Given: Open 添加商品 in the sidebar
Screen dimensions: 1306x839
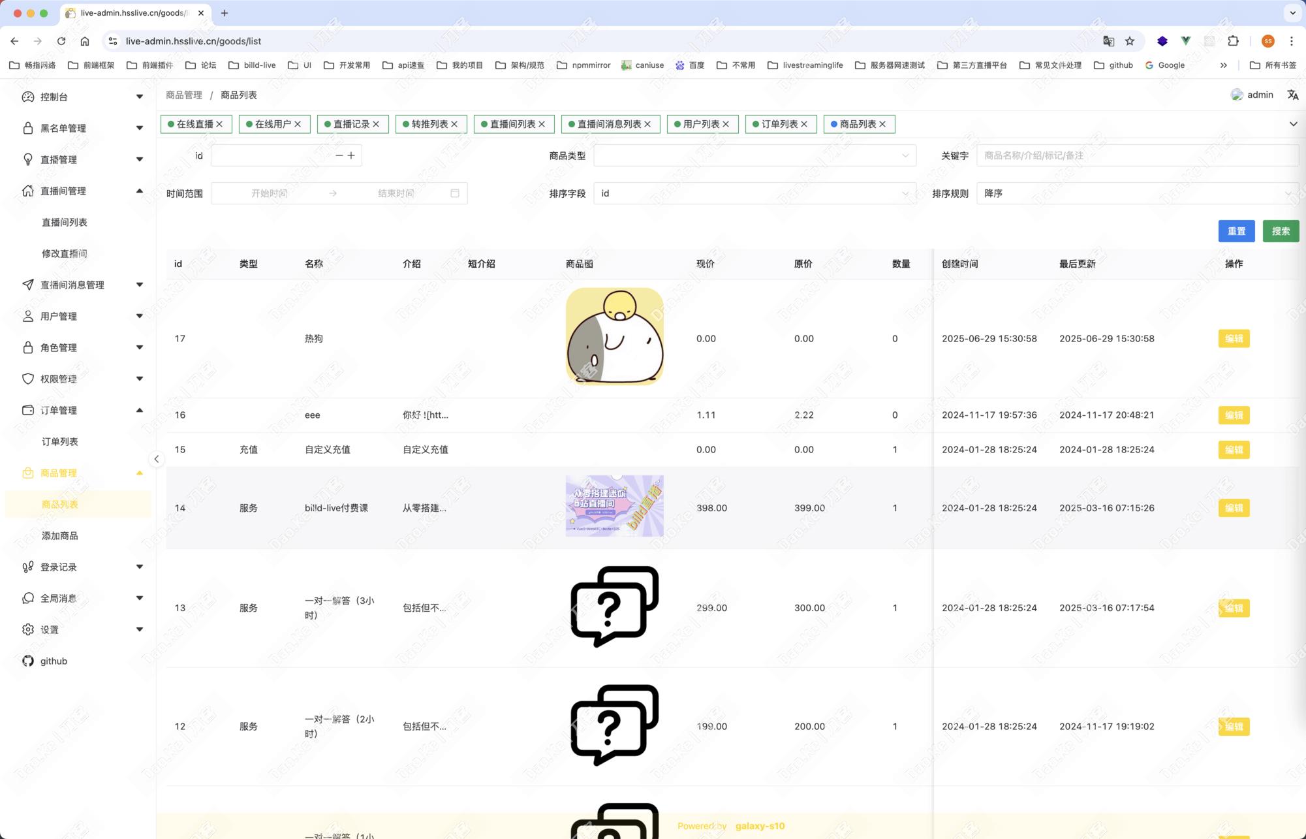Looking at the screenshot, I should coord(60,535).
